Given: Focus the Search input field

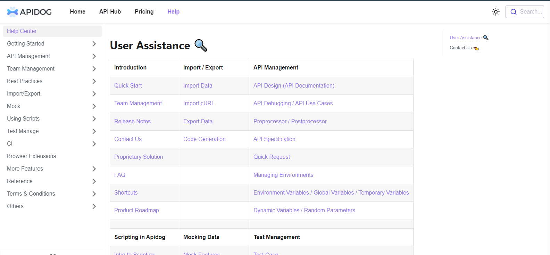Looking at the screenshot, I should 525,12.
